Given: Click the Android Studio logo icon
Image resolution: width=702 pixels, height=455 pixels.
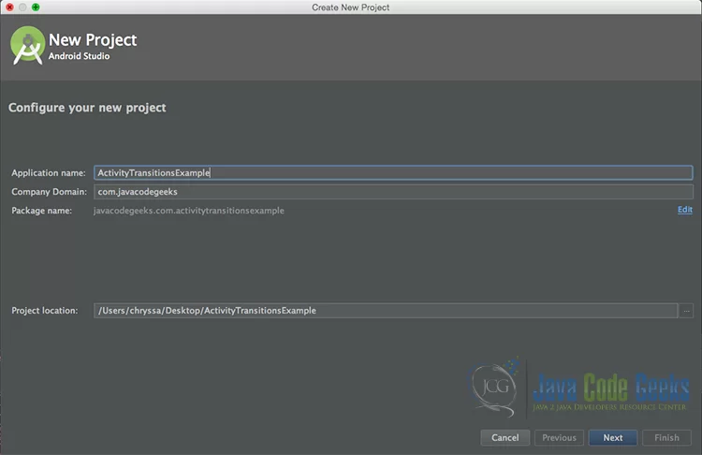Looking at the screenshot, I should pos(28,46).
